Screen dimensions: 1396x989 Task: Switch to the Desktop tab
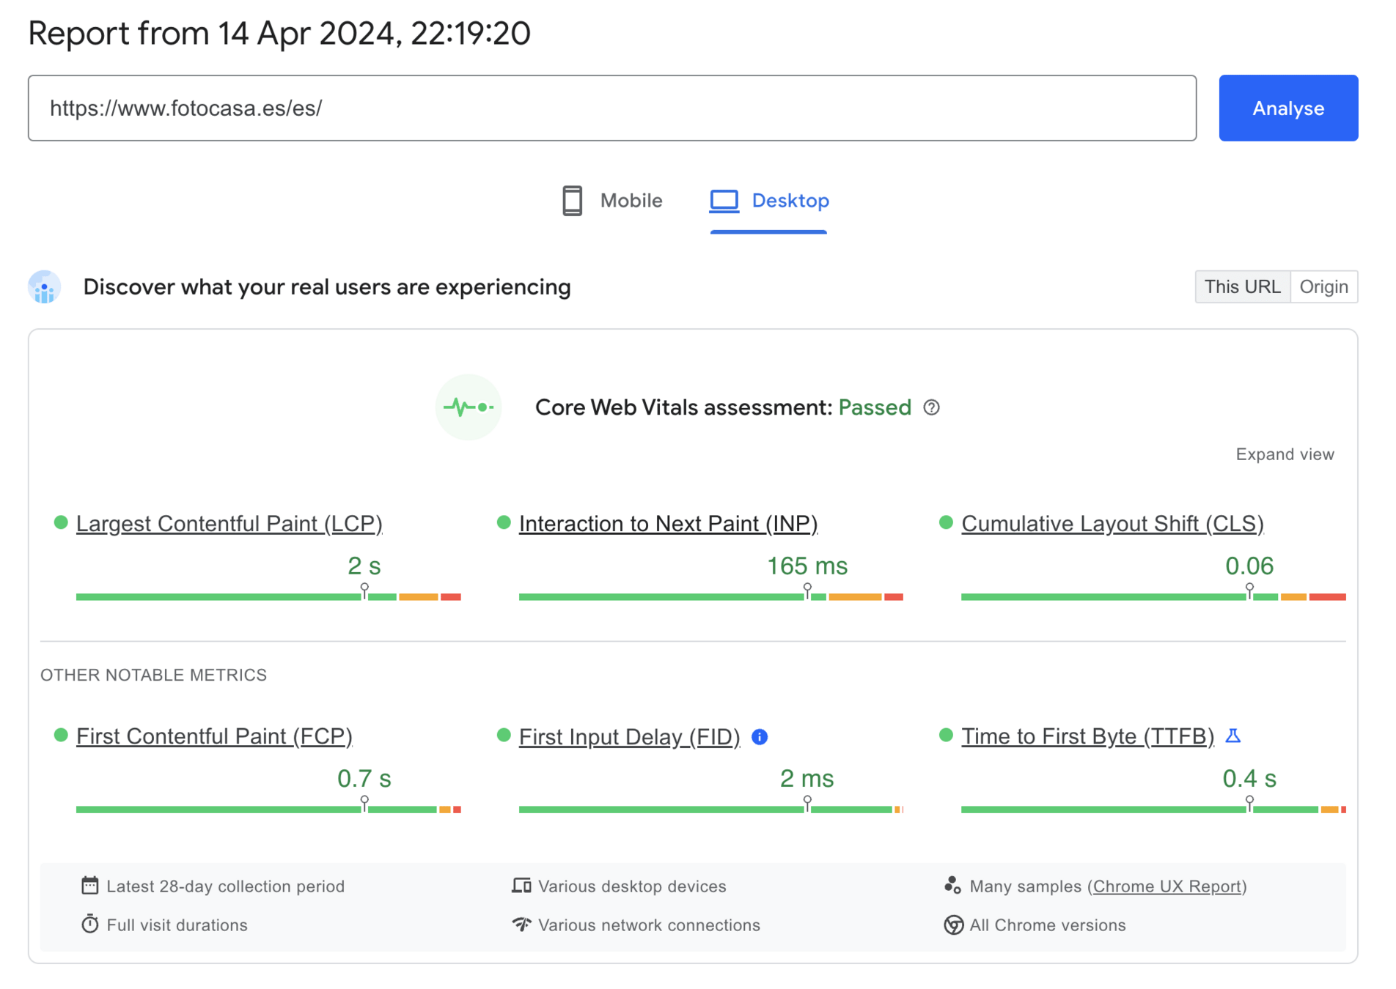[x=769, y=201]
